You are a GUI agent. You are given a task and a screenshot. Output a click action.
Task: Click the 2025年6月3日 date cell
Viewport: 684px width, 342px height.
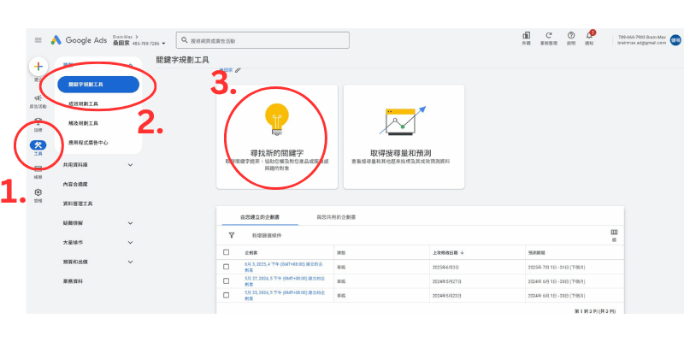(445, 267)
